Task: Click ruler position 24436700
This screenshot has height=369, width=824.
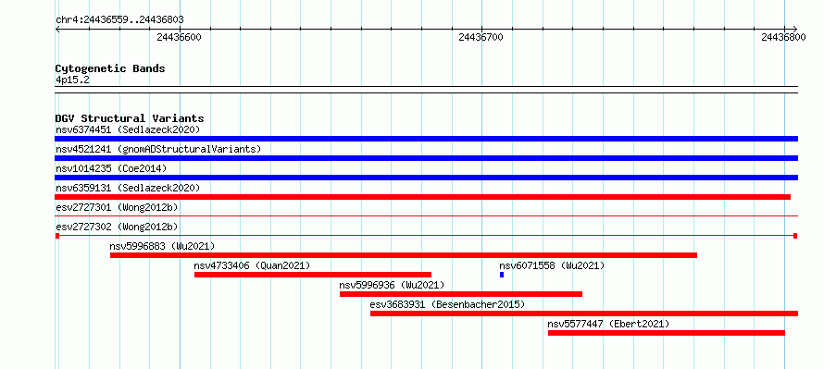Action: click(x=481, y=37)
